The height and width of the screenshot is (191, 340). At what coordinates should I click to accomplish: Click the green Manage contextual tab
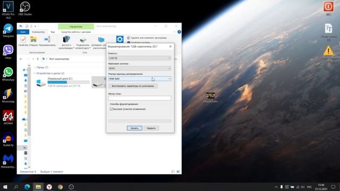[76, 27]
